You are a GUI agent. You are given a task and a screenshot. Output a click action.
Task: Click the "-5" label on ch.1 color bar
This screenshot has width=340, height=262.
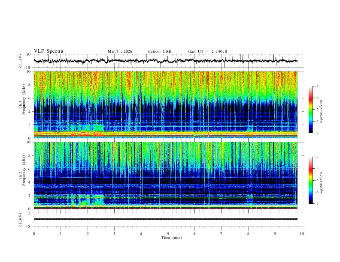(x=316, y=110)
